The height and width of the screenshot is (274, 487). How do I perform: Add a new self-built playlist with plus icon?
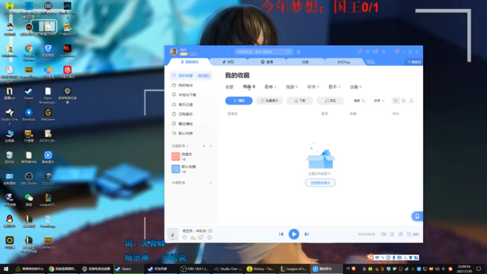204,146
